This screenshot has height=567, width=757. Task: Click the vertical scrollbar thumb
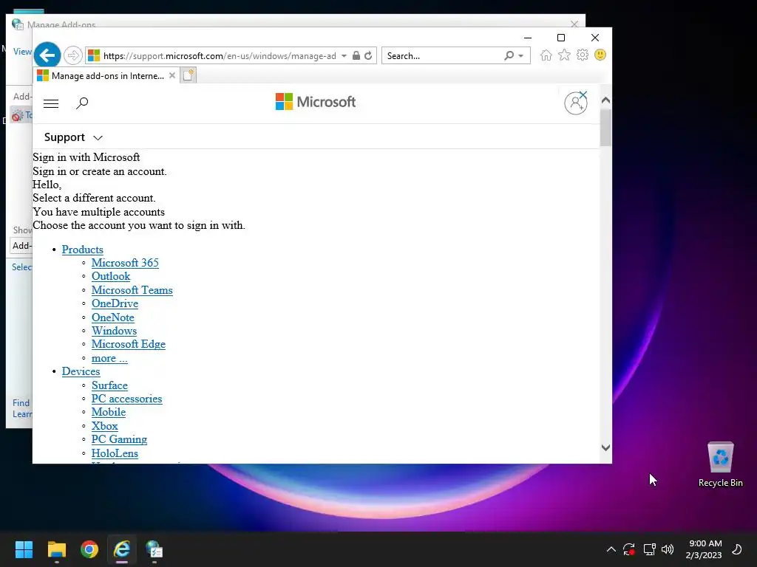pos(606,127)
